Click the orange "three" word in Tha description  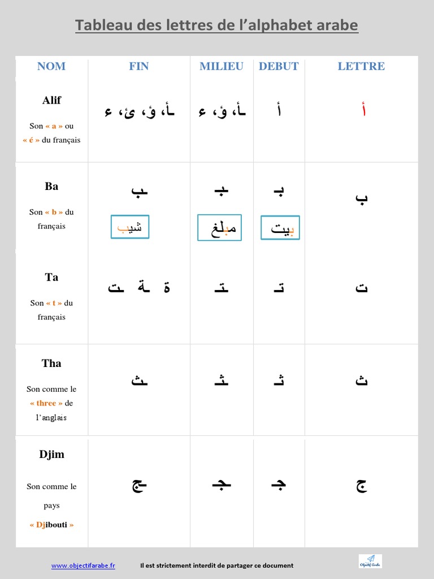[46, 403]
